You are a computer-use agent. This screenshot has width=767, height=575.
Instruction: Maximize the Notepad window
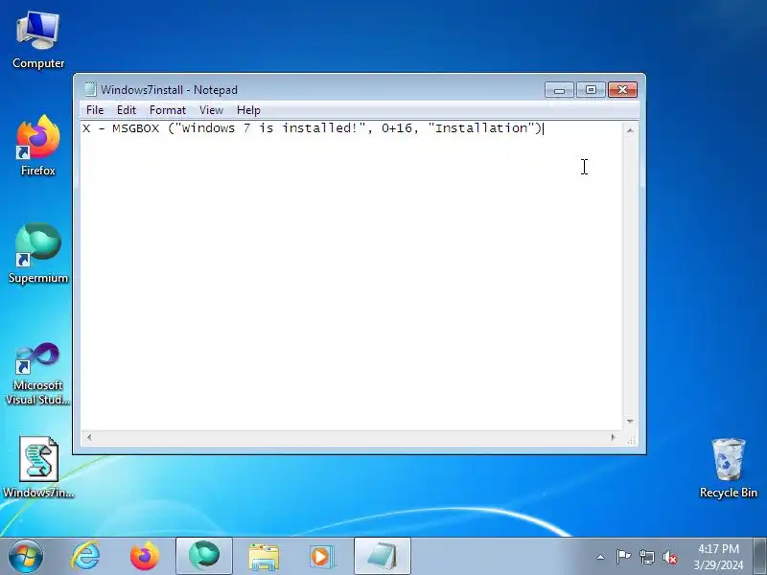(591, 90)
